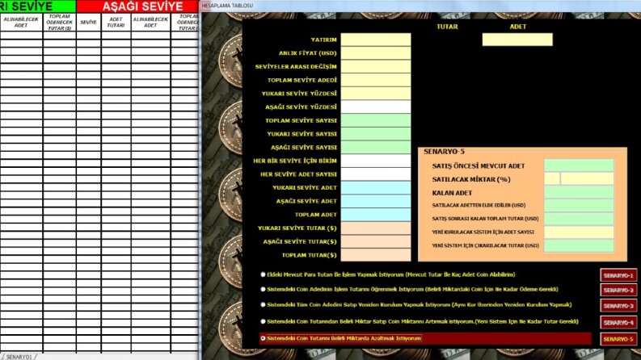Click the YATIRIM tutar input field
The image size is (641, 360).
click(x=376, y=40)
